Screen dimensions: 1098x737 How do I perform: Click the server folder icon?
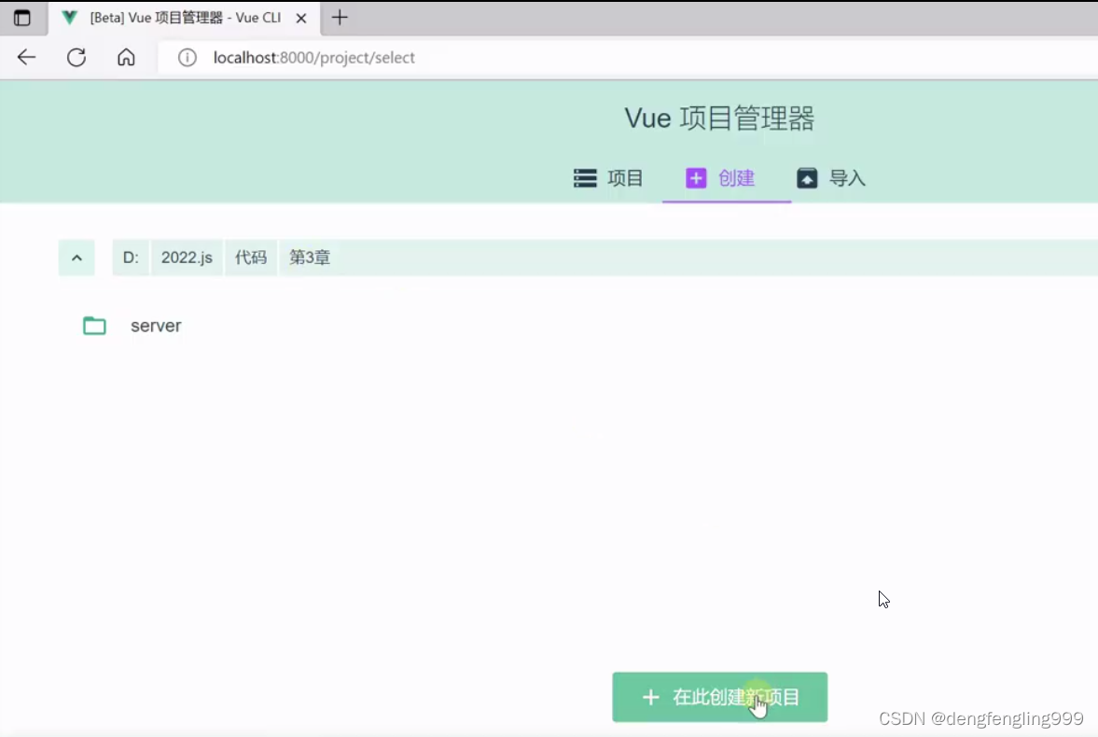tap(94, 326)
